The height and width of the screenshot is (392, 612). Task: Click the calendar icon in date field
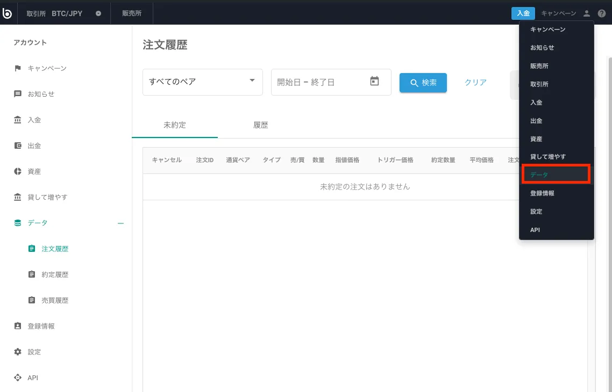tap(375, 82)
